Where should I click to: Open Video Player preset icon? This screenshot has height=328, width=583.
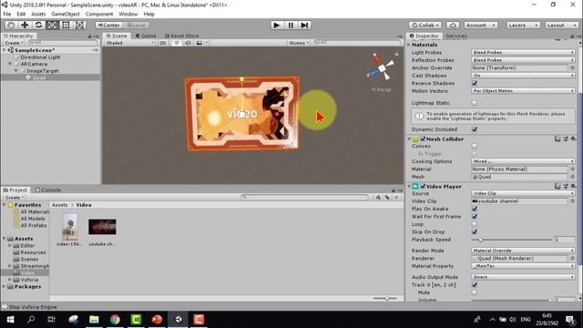coord(565,186)
